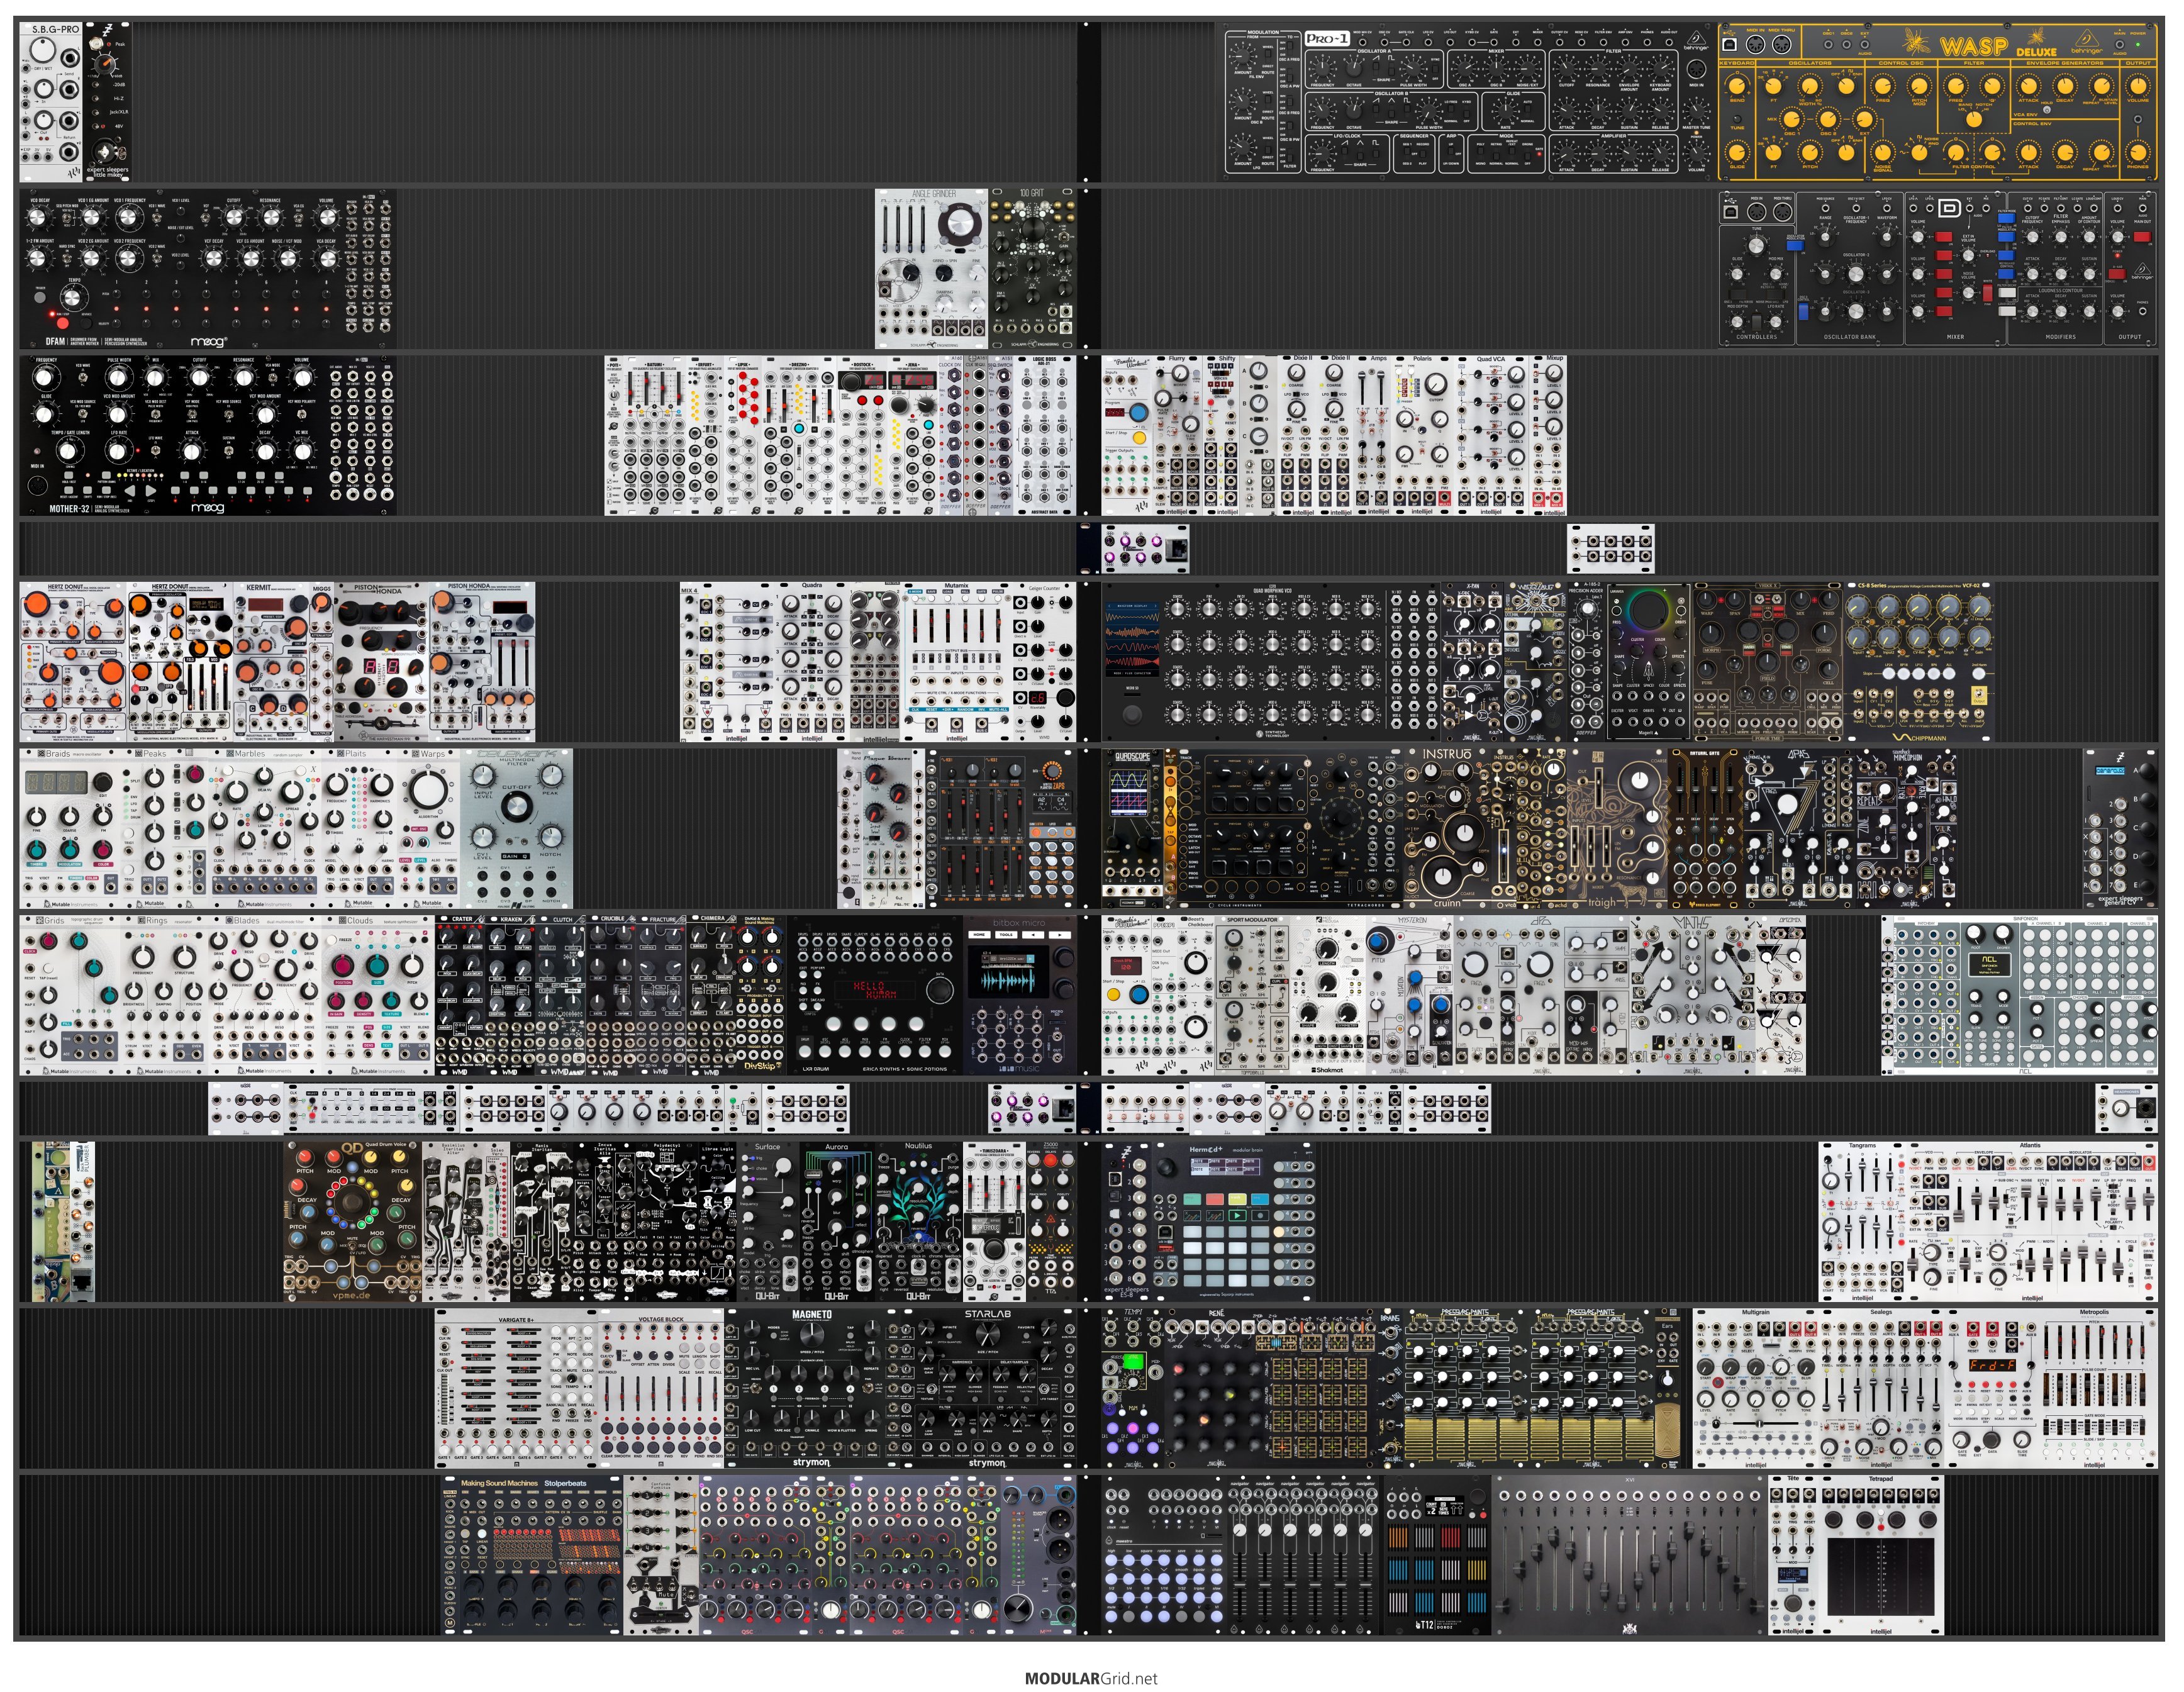
Task: Select the T12 touch controller module
Action: (1438, 1555)
